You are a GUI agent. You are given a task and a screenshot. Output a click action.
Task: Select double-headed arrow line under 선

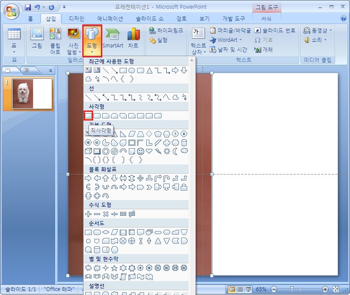click(106, 97)
